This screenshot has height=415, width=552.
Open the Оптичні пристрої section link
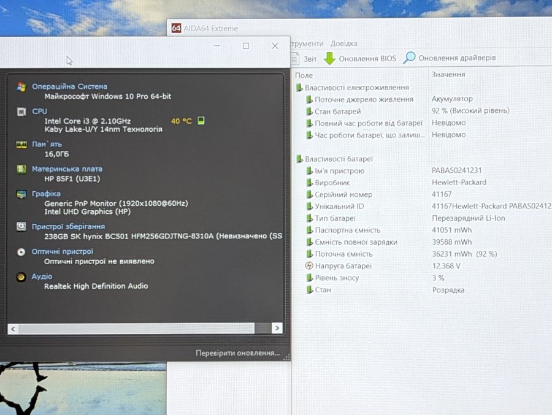point(63,252)
